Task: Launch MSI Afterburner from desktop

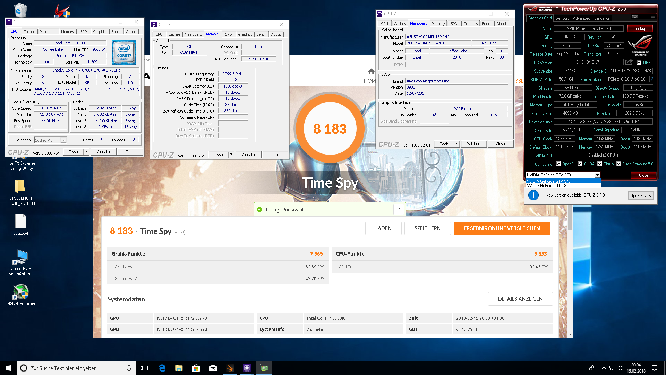Action: pyautogui.click(x=21, y=295)
